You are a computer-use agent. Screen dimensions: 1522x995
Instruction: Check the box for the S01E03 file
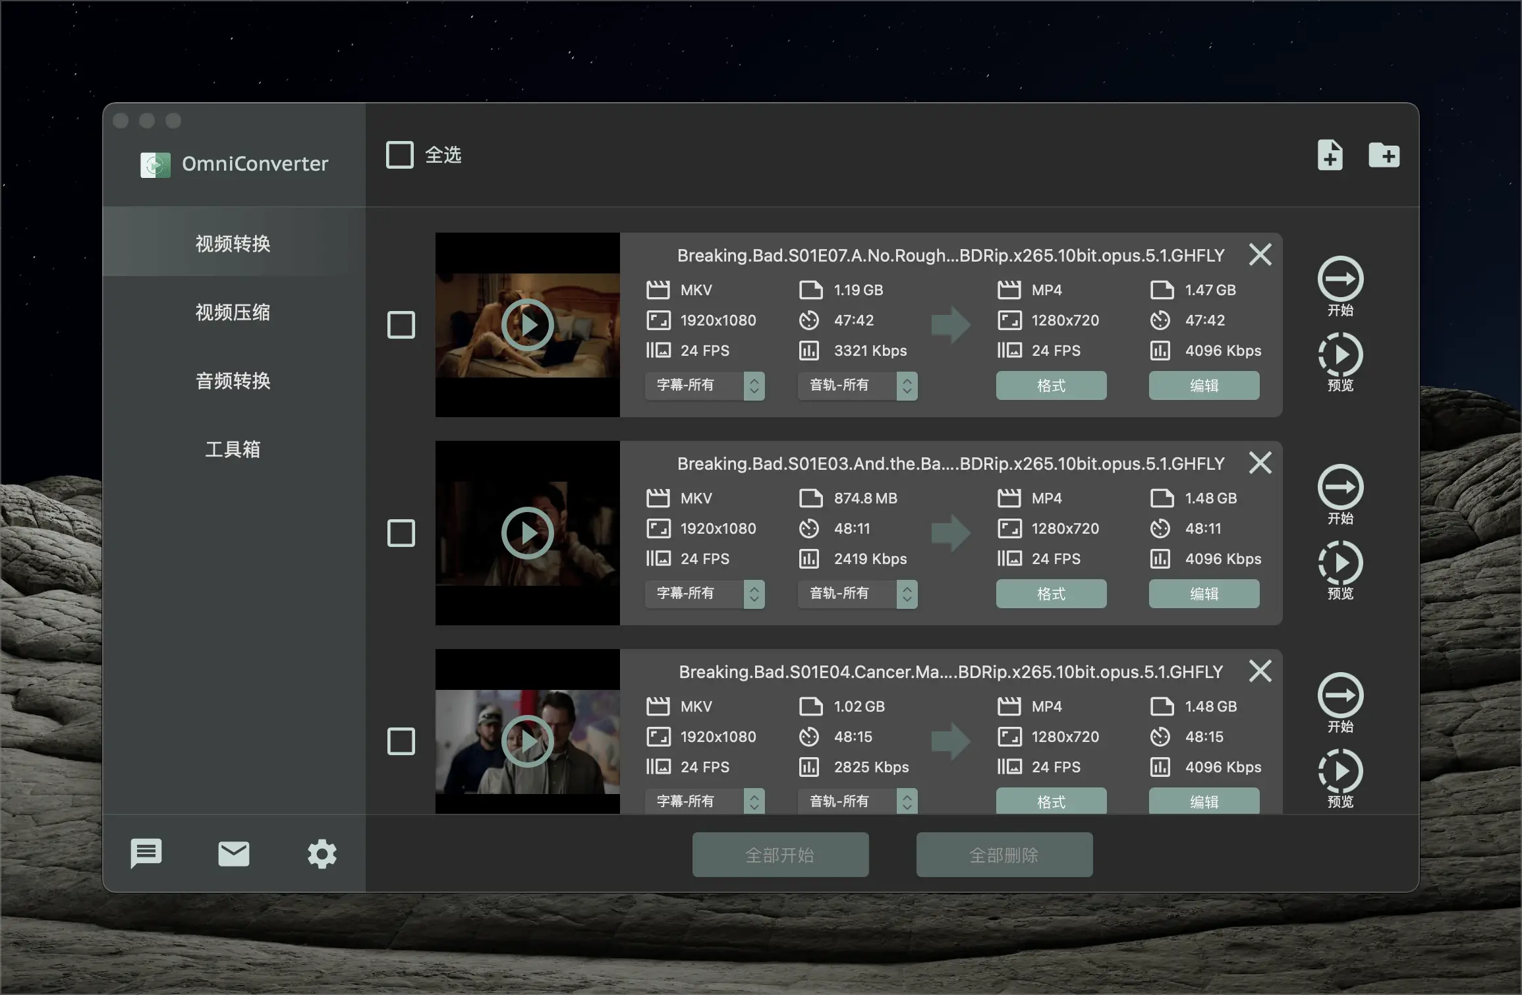[x=401, y=533]
